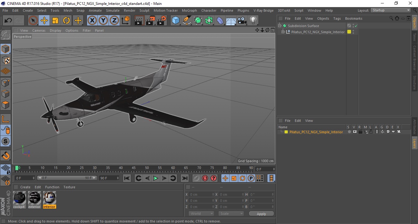
Task: Switch to Polygons mode
Action: pyautogui.click(x=6, y=105)
